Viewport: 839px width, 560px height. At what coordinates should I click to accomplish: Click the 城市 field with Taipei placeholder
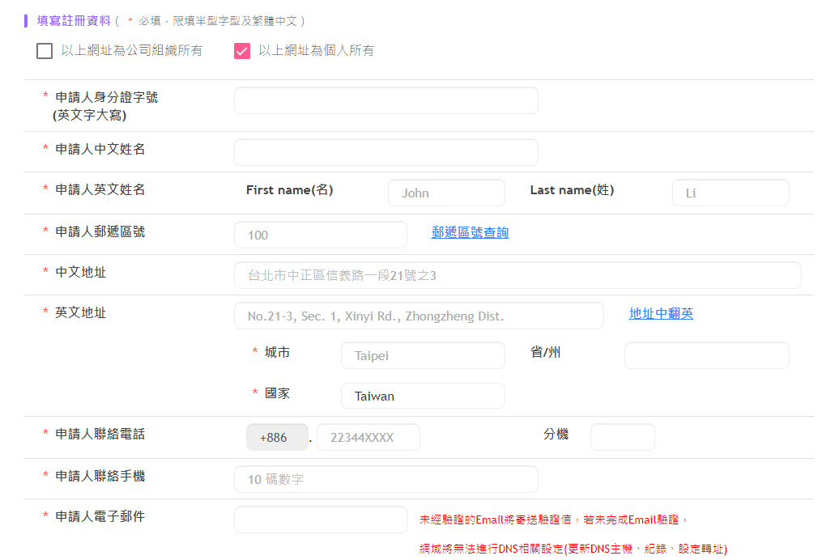pyautogui.click(x=423, y=356)
